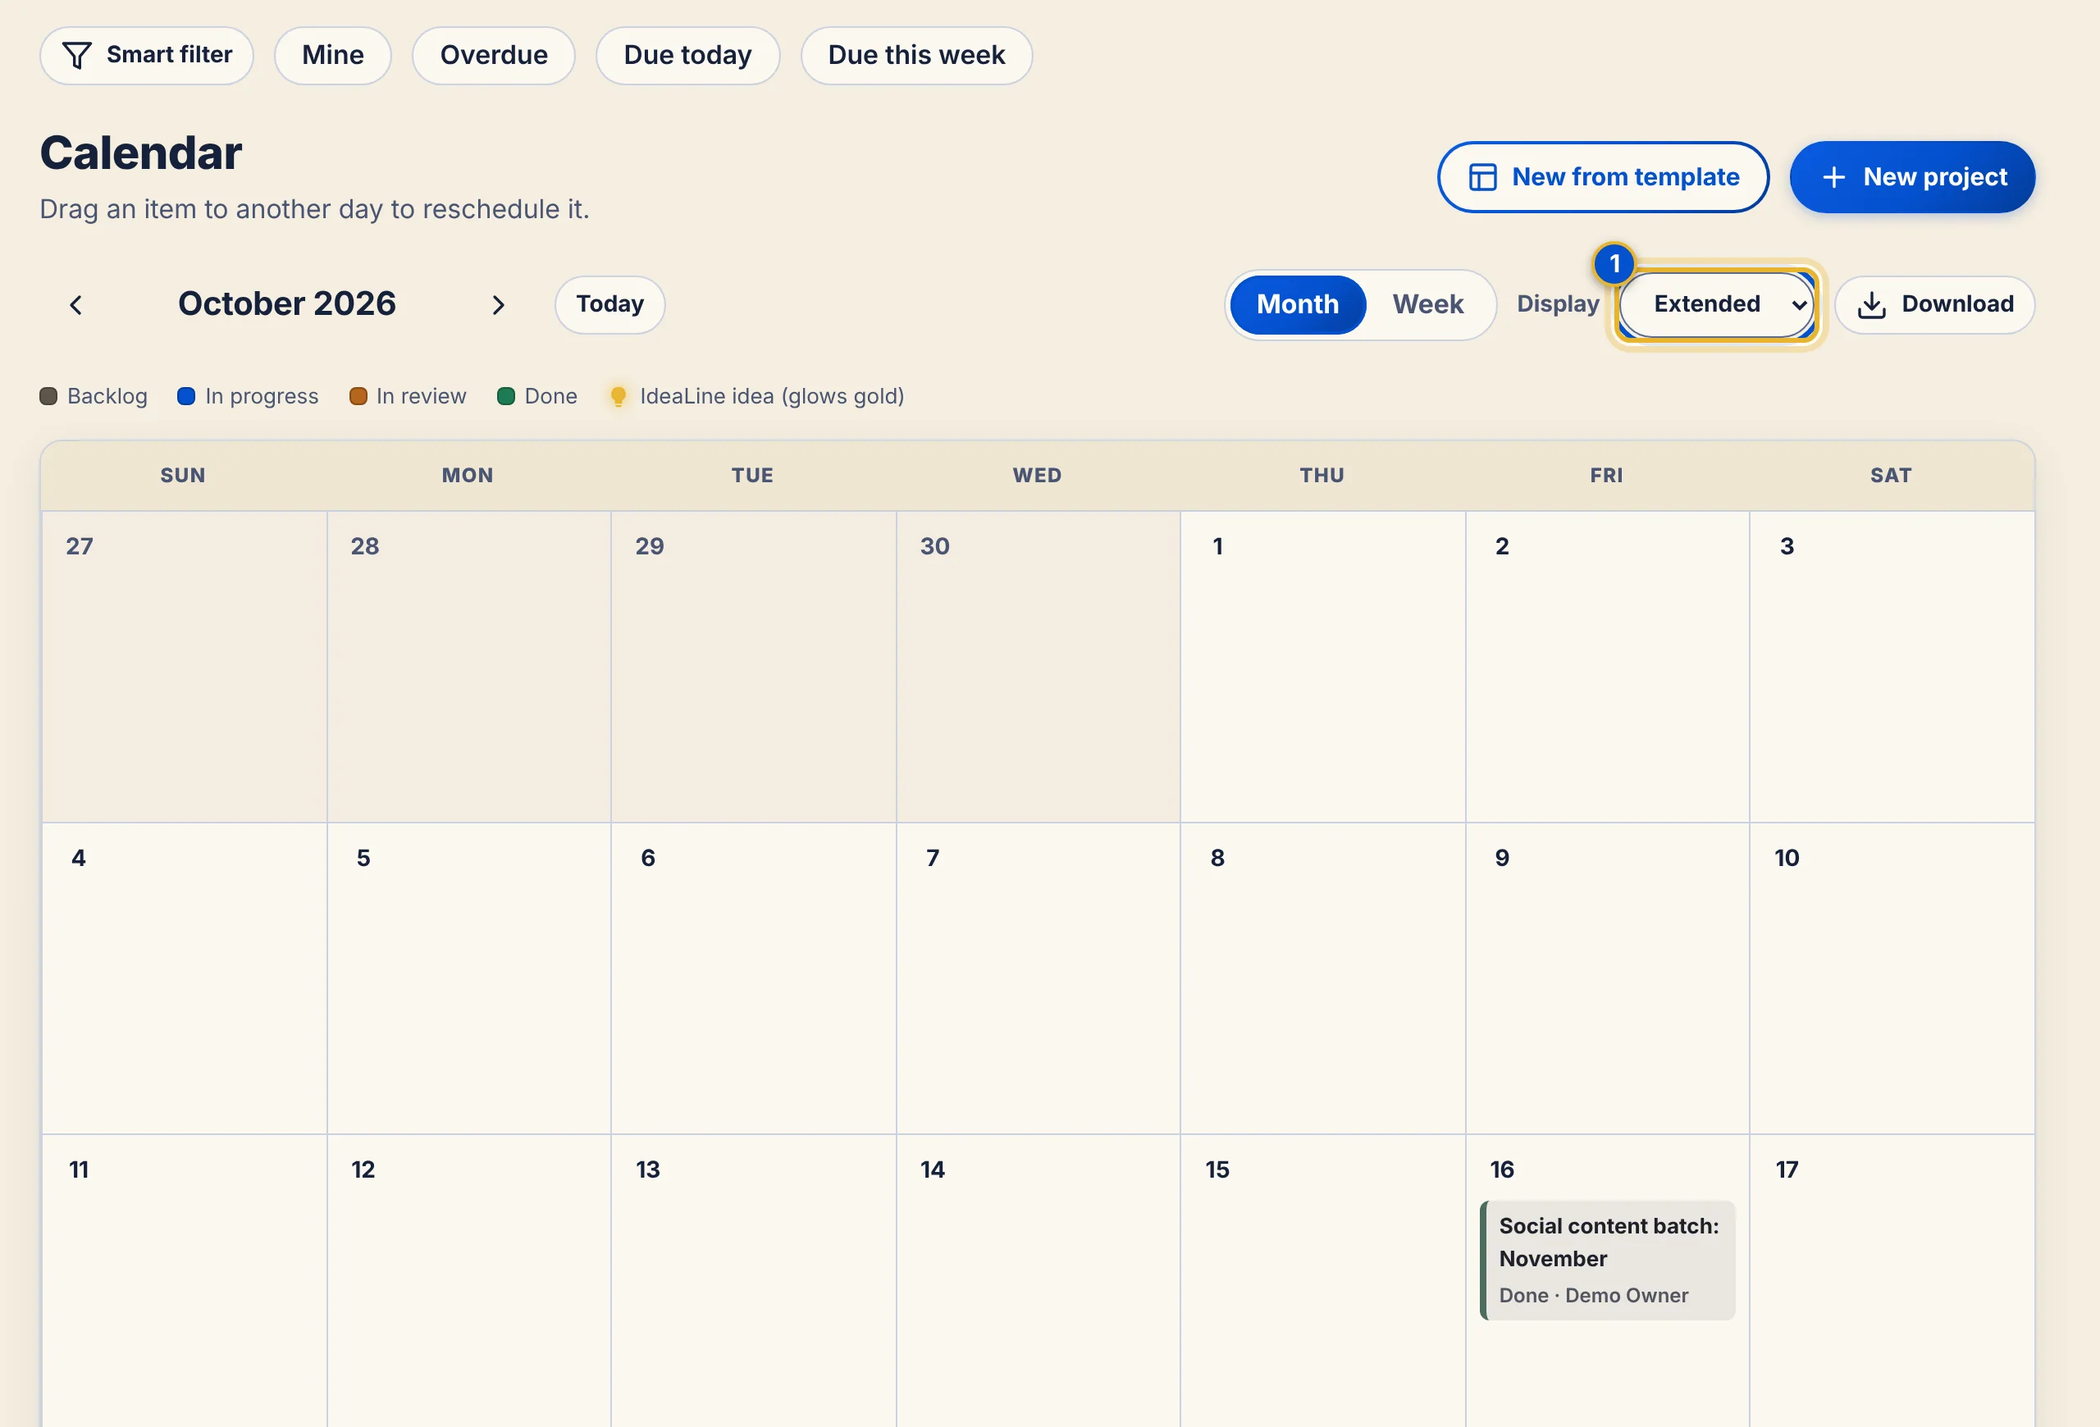Enable the Due today filter
The image size is (2100, 1427).
click(x=687, y=55)
